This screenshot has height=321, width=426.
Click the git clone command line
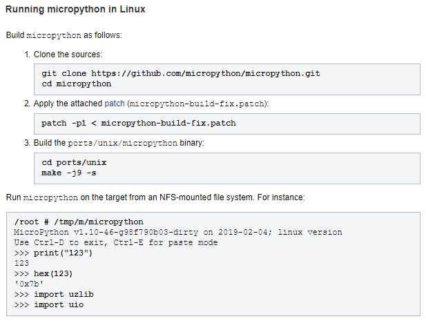(181, 73)
